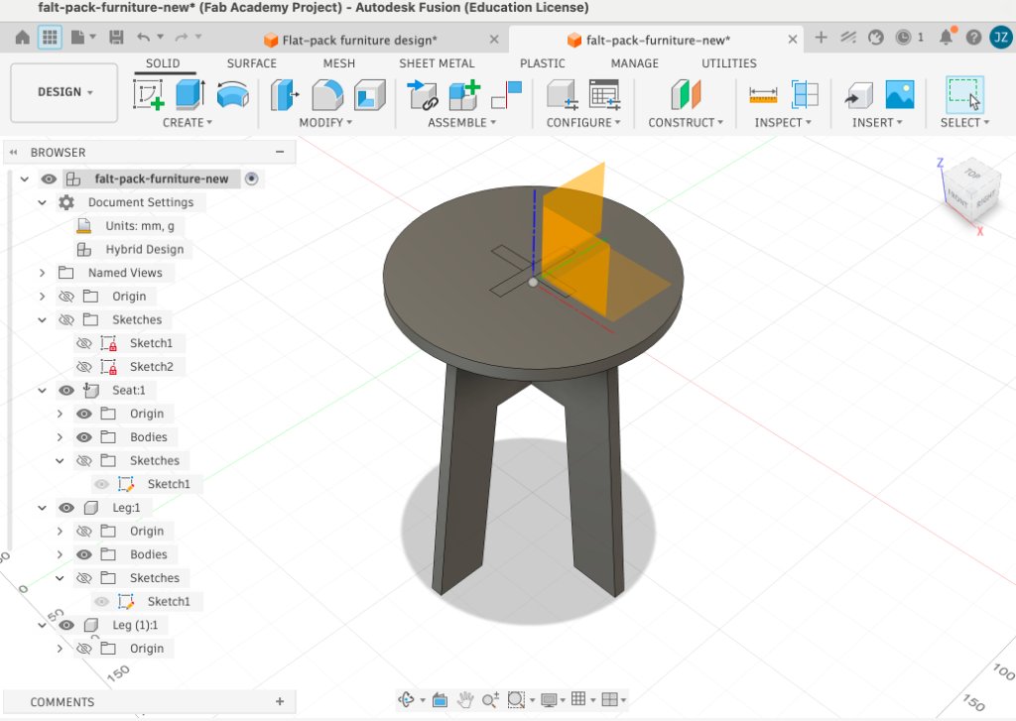This screenshot has height=721, width=1016.
Task: Hide the Seat:1 component
Action: coord(66,391)
